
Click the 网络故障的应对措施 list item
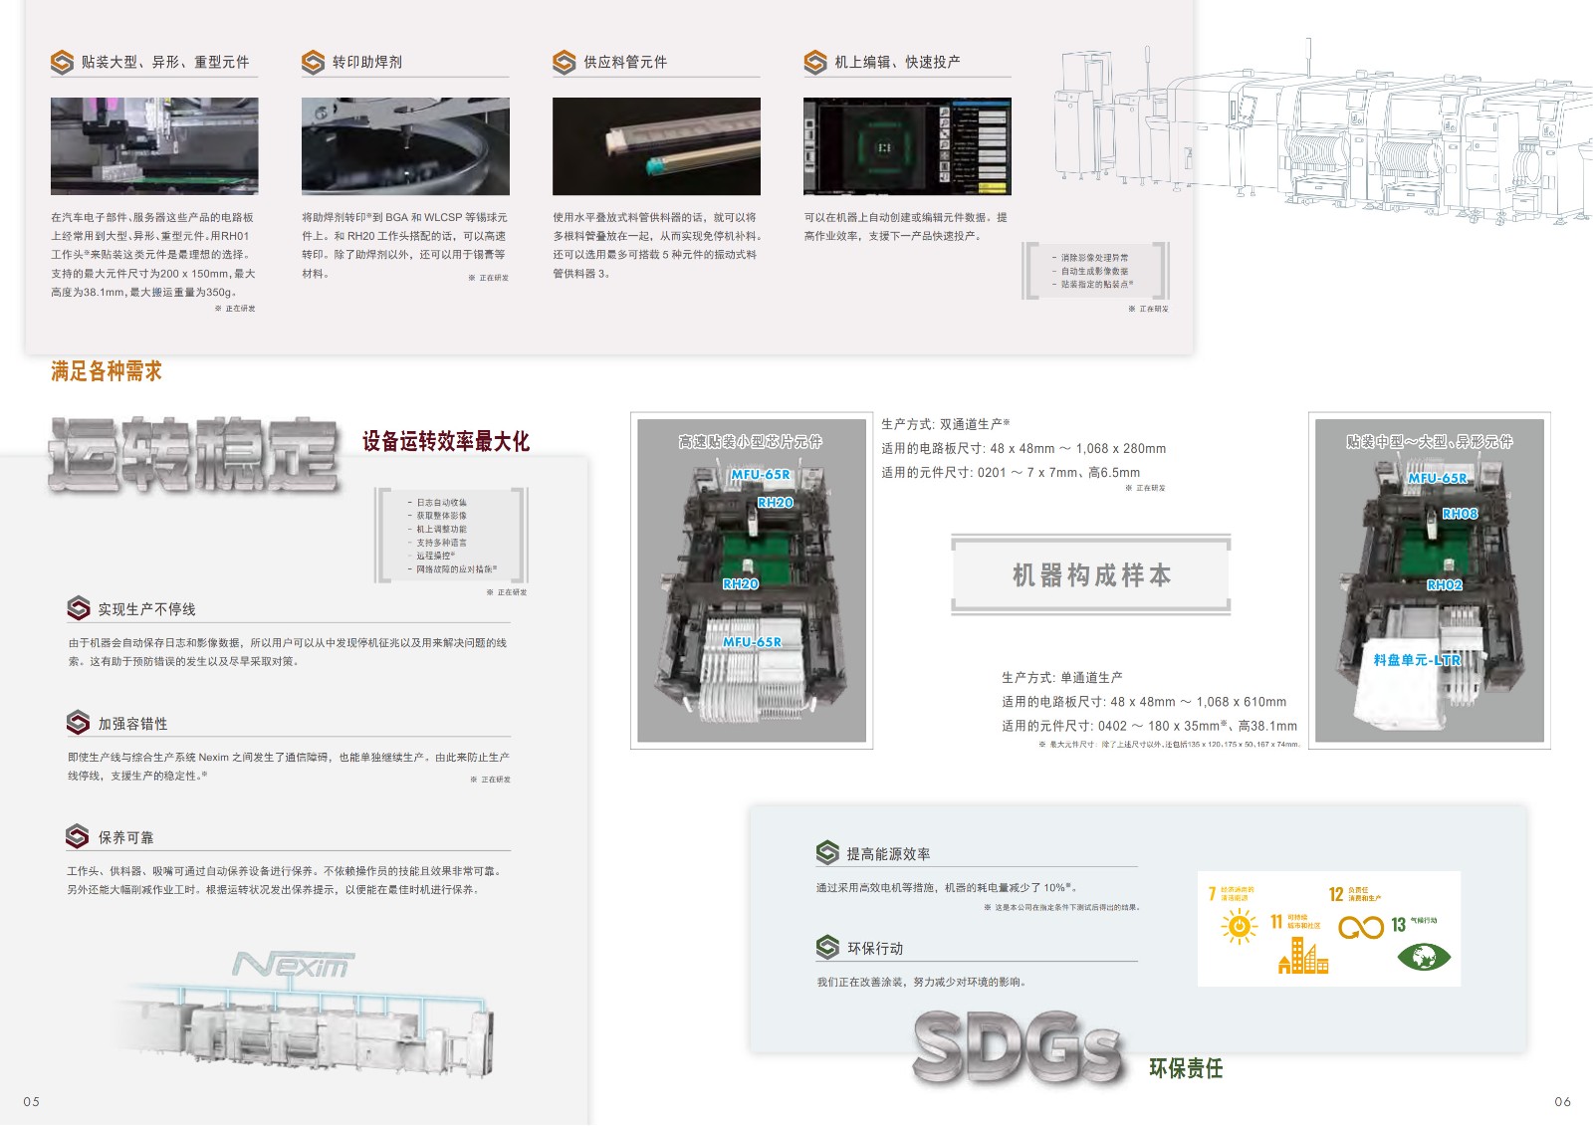coord(456,569)
